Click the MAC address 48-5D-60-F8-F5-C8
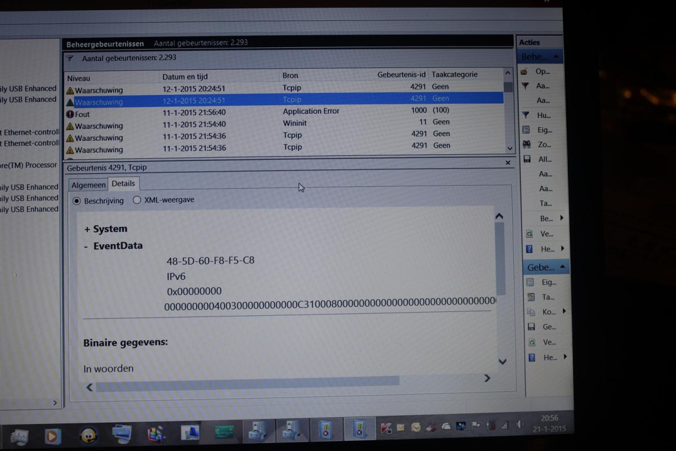The image size is (676, 451). [x=211, y=261]
